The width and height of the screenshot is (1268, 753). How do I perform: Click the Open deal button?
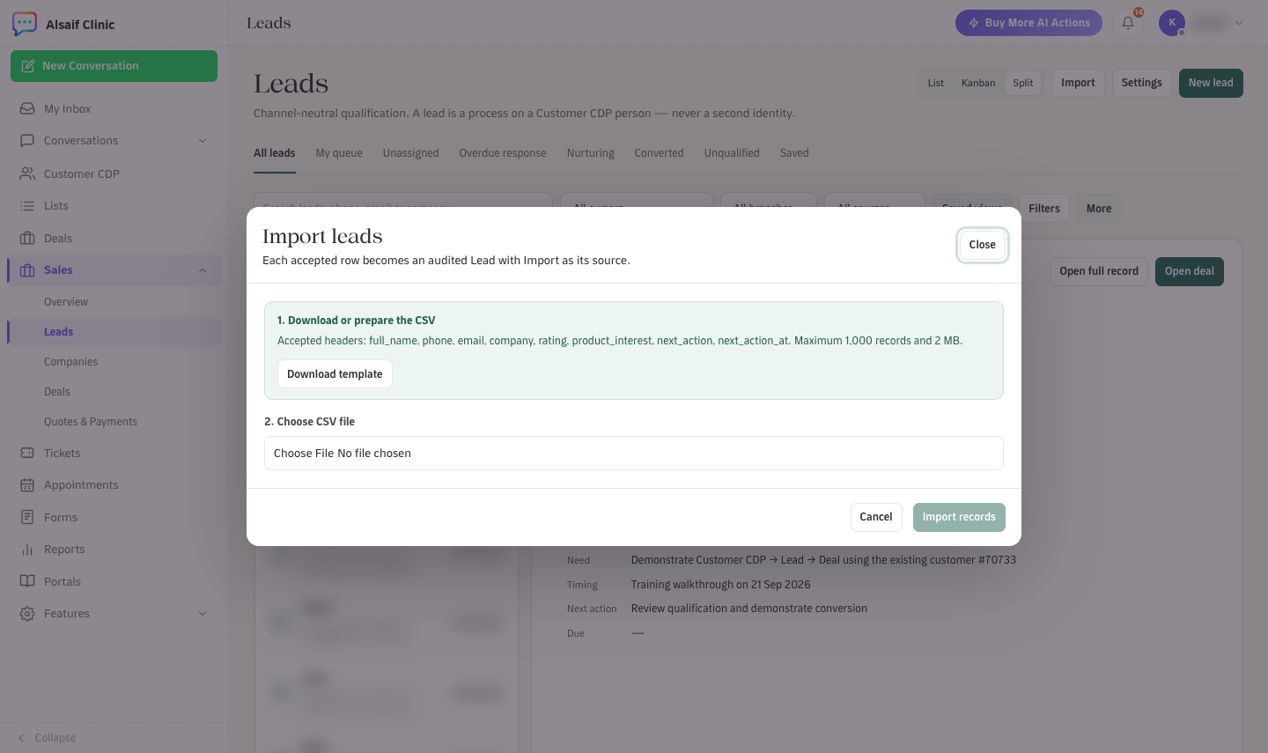pos(1189,271)
